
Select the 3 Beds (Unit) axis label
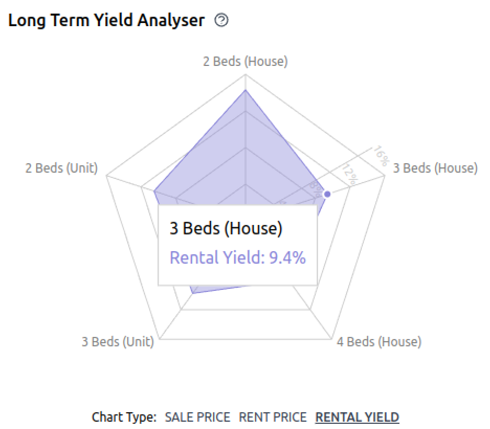coord(118,342)
